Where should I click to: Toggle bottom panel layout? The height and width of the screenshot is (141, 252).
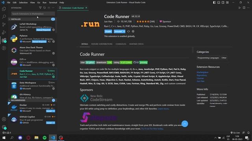pos(219,2)
